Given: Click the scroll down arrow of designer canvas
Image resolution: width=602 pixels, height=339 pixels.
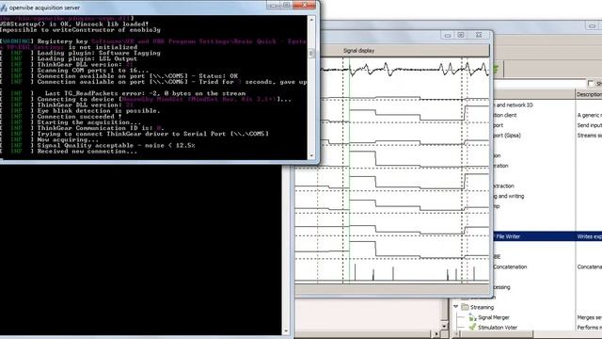Looking at the screenshot, I should tap(444, 326).
